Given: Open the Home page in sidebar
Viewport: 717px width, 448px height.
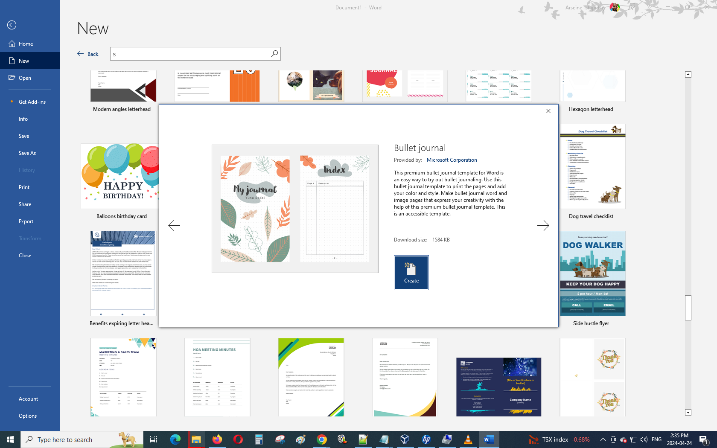Looking at the screenshot, I should (26, 44).
